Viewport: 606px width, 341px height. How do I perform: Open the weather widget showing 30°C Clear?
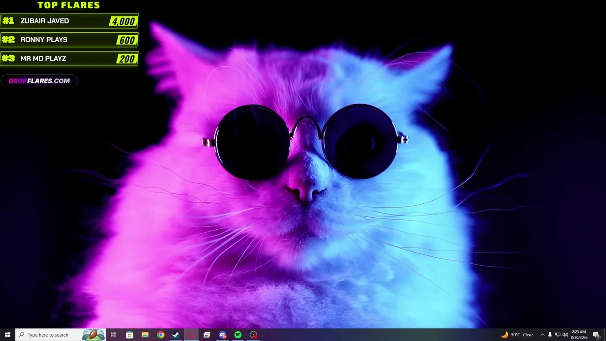pyautogui.click(x=517, y=335)
